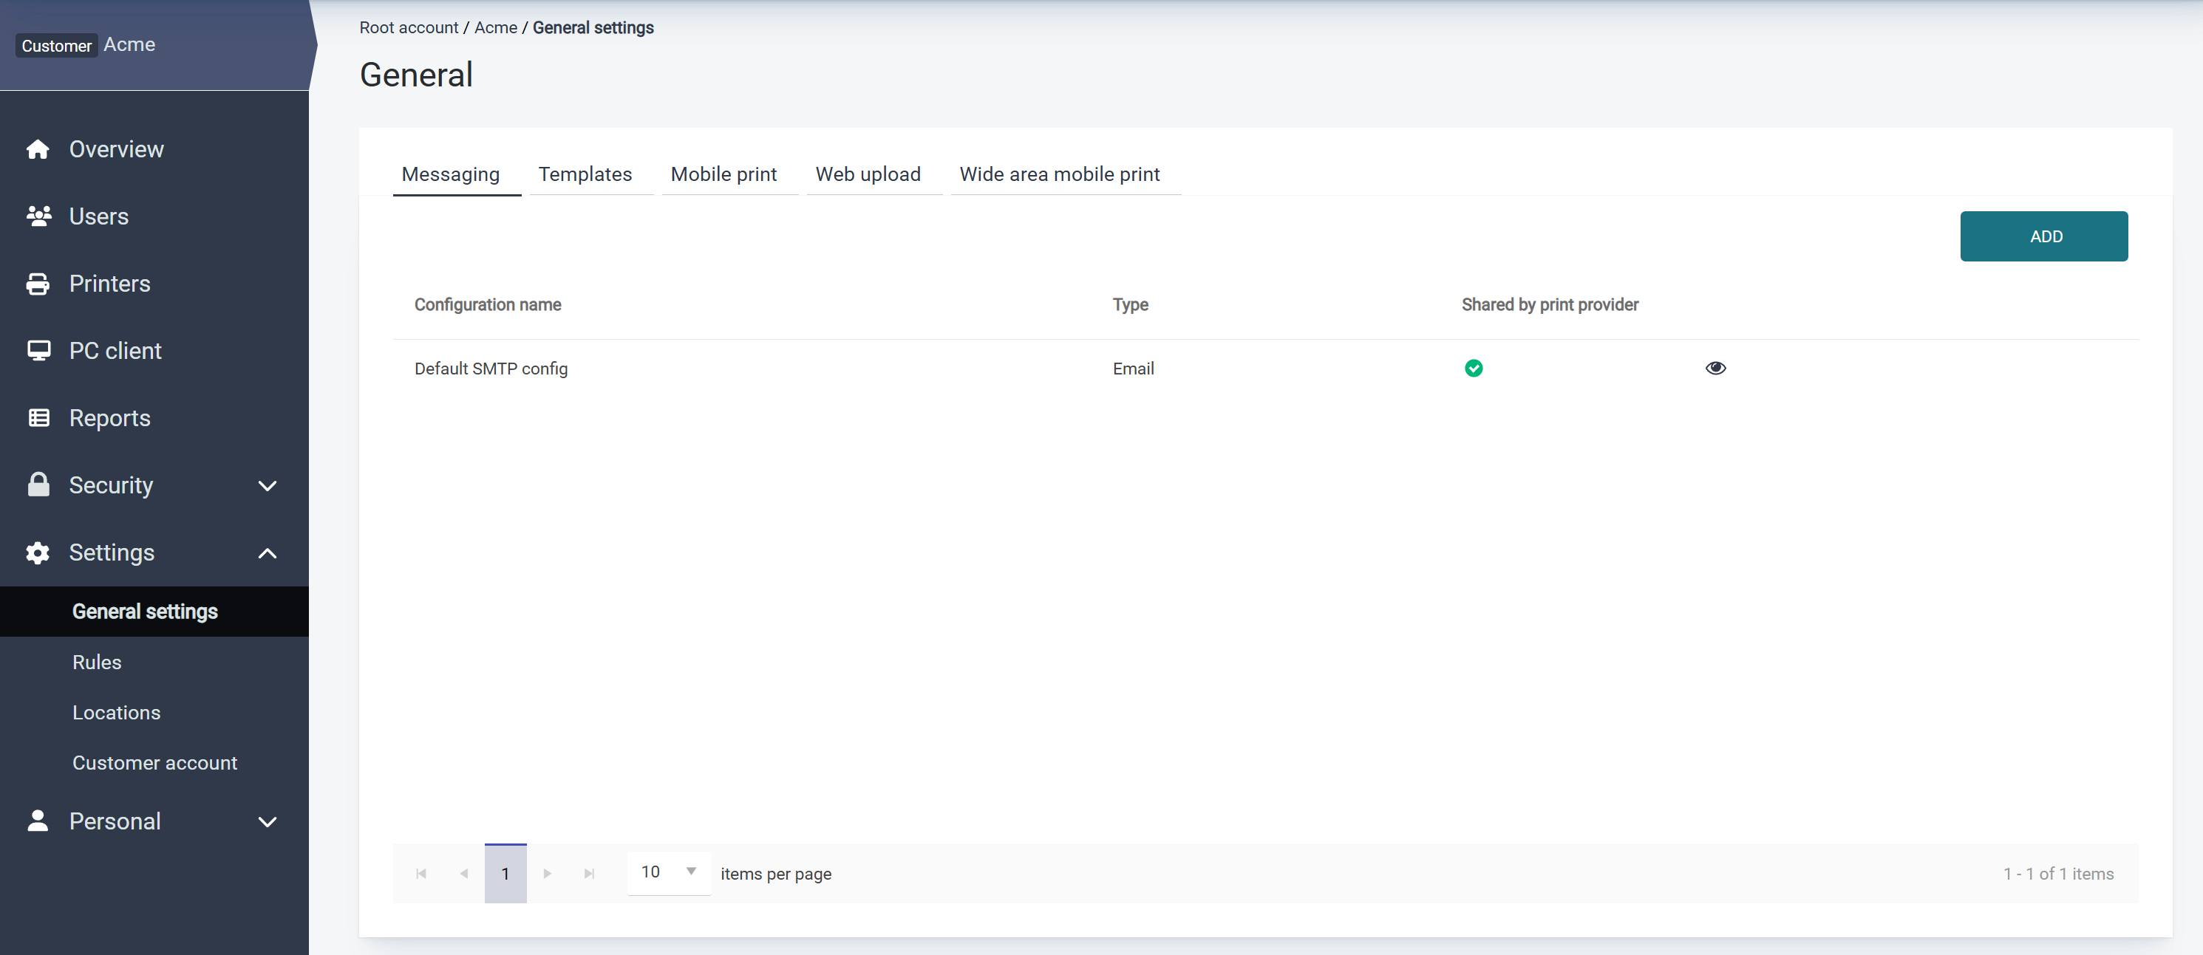Open Customer account in sidebar
2203x955 pixels.
(x=154, y=763)
